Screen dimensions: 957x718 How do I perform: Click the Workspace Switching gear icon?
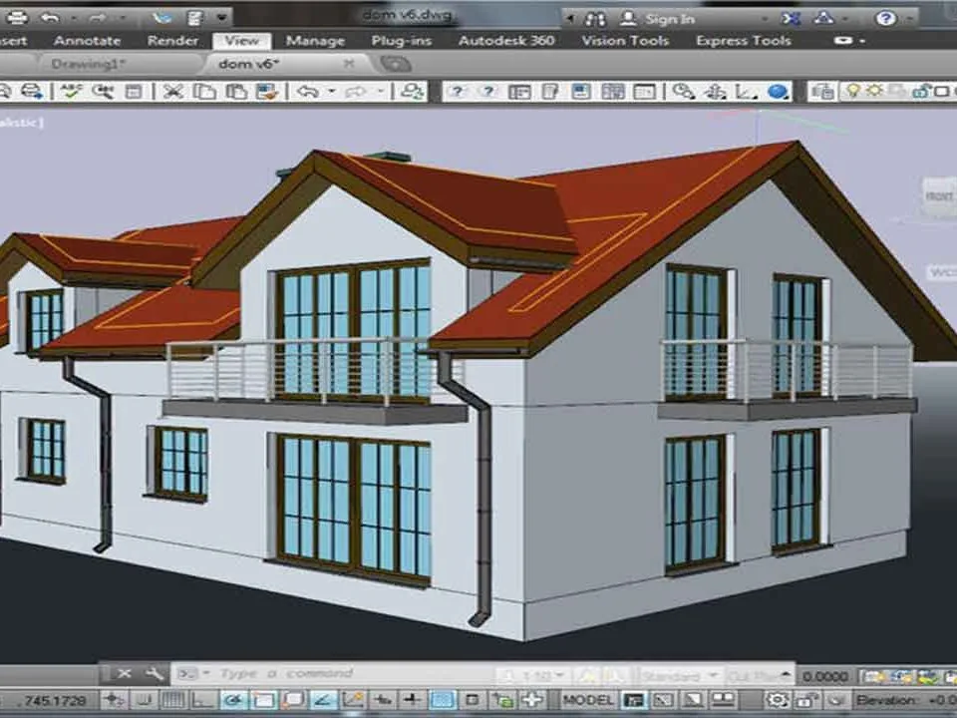point(777,700)
